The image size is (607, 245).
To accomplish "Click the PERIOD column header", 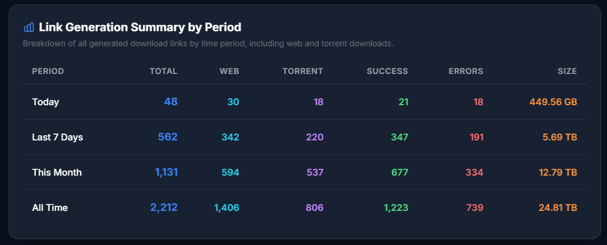I will click(48, 71).
